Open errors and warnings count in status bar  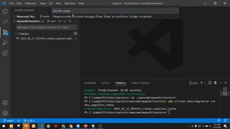29,121
